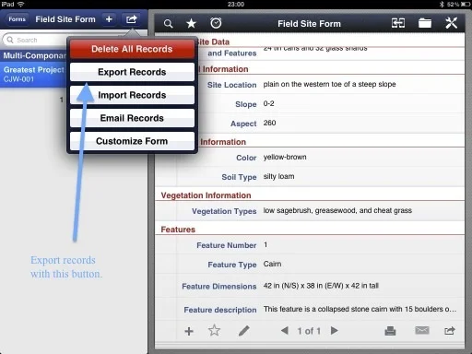Open the folder icon in top toolbar
472x354 pixels.
click(x=425, y=23)
